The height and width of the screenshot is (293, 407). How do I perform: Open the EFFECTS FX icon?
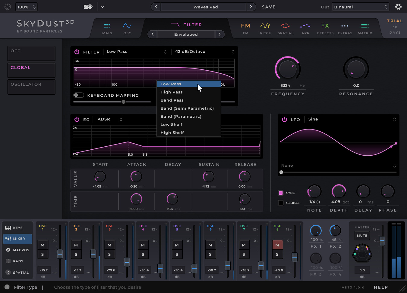pos(325,26)
